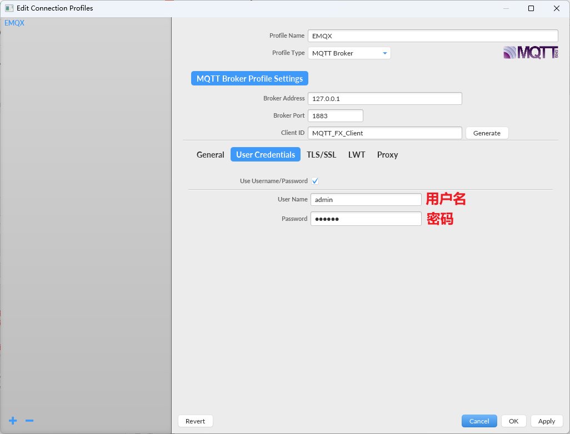Screen dimensions: 570x434
Task: Remove selected profile with minus icon
Action: click(29, 421)
